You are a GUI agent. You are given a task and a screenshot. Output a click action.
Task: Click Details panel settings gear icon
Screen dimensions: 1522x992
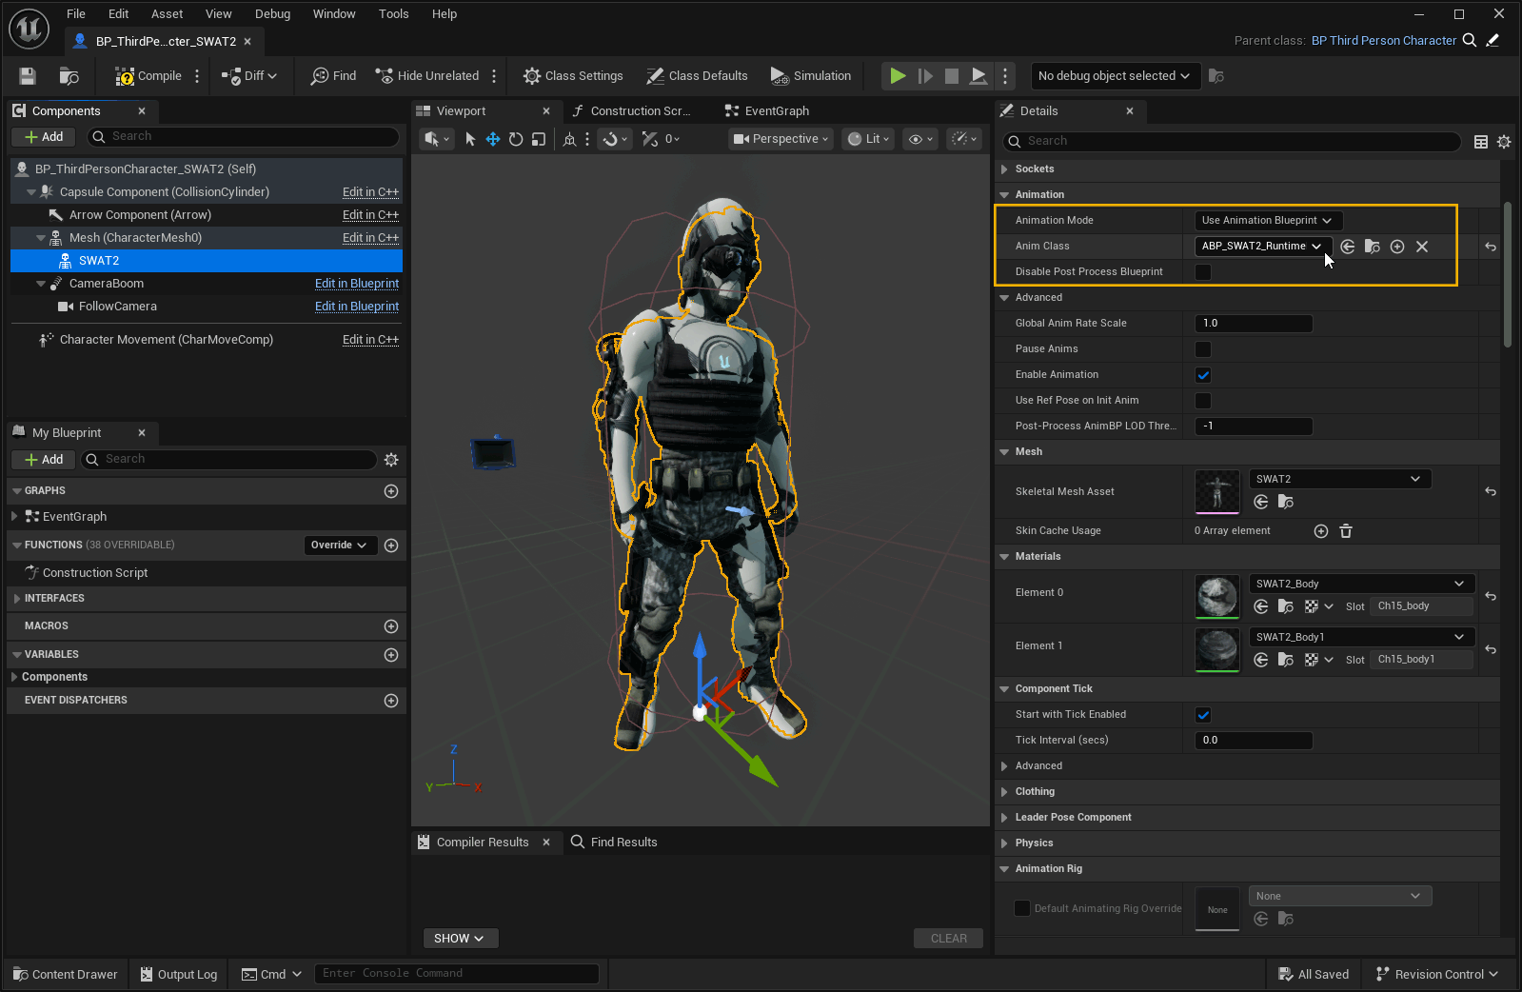1504,142
